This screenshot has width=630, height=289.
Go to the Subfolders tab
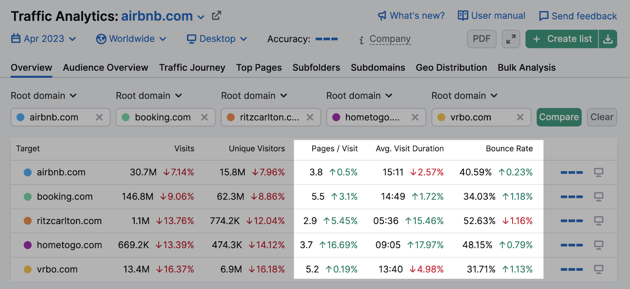tap(316, 68)
